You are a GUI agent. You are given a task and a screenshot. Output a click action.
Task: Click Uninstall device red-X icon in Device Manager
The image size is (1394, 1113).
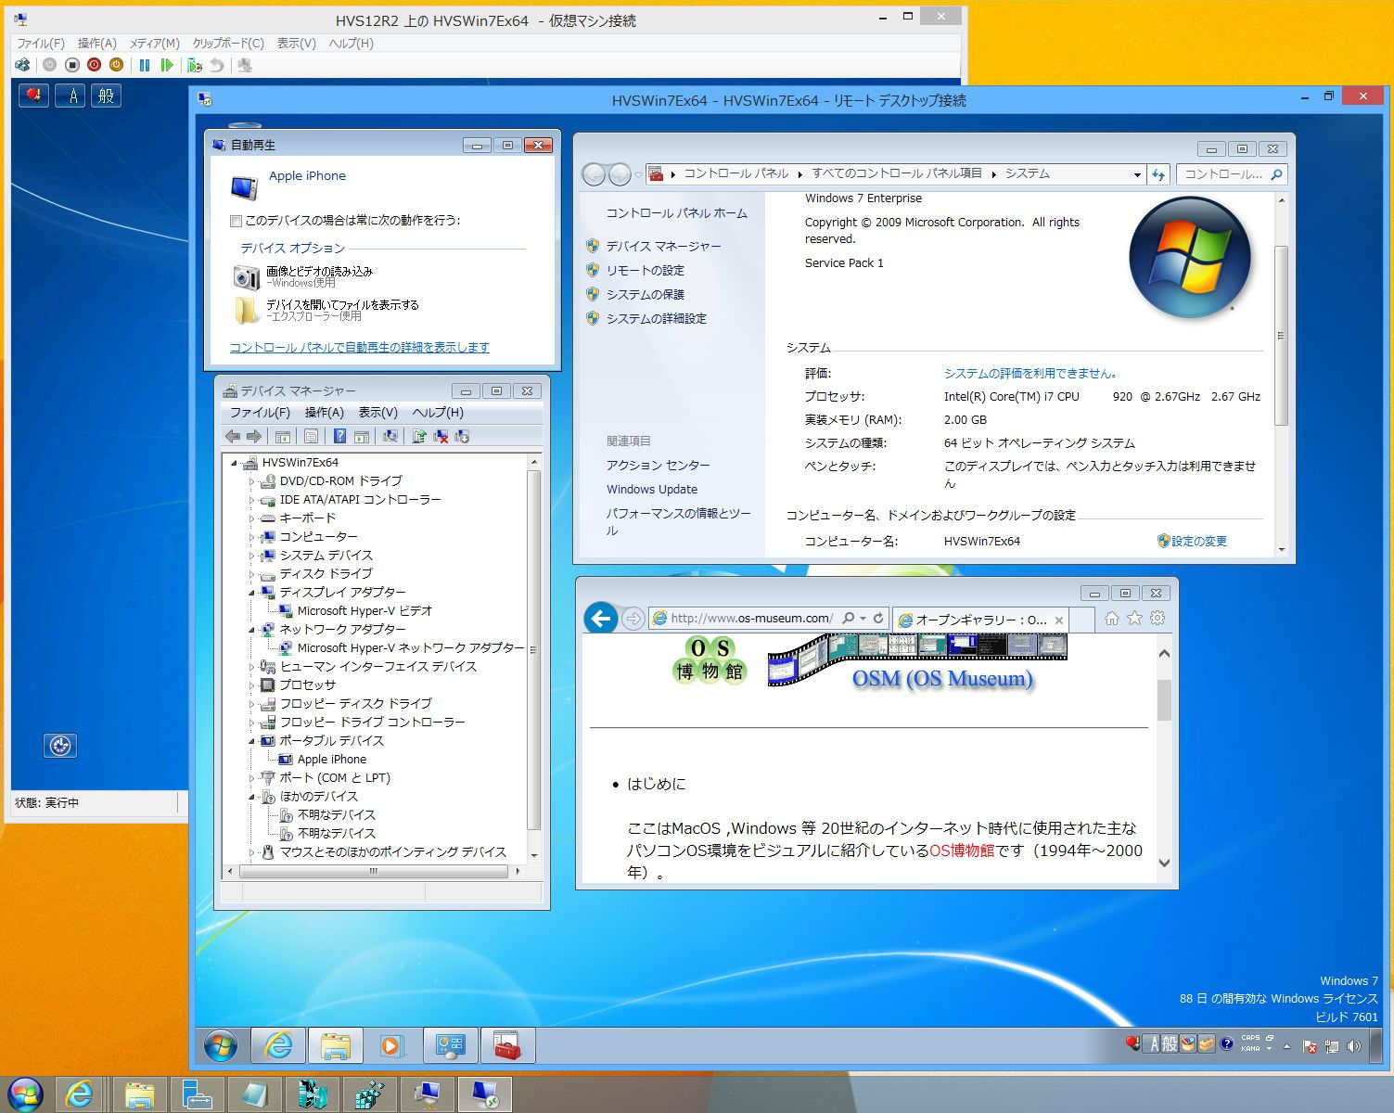(x=441, y=436)
